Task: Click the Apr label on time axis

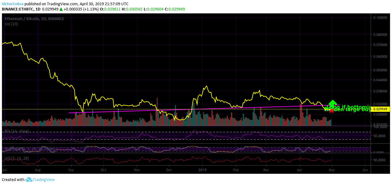Action: [x=299, y=170]
